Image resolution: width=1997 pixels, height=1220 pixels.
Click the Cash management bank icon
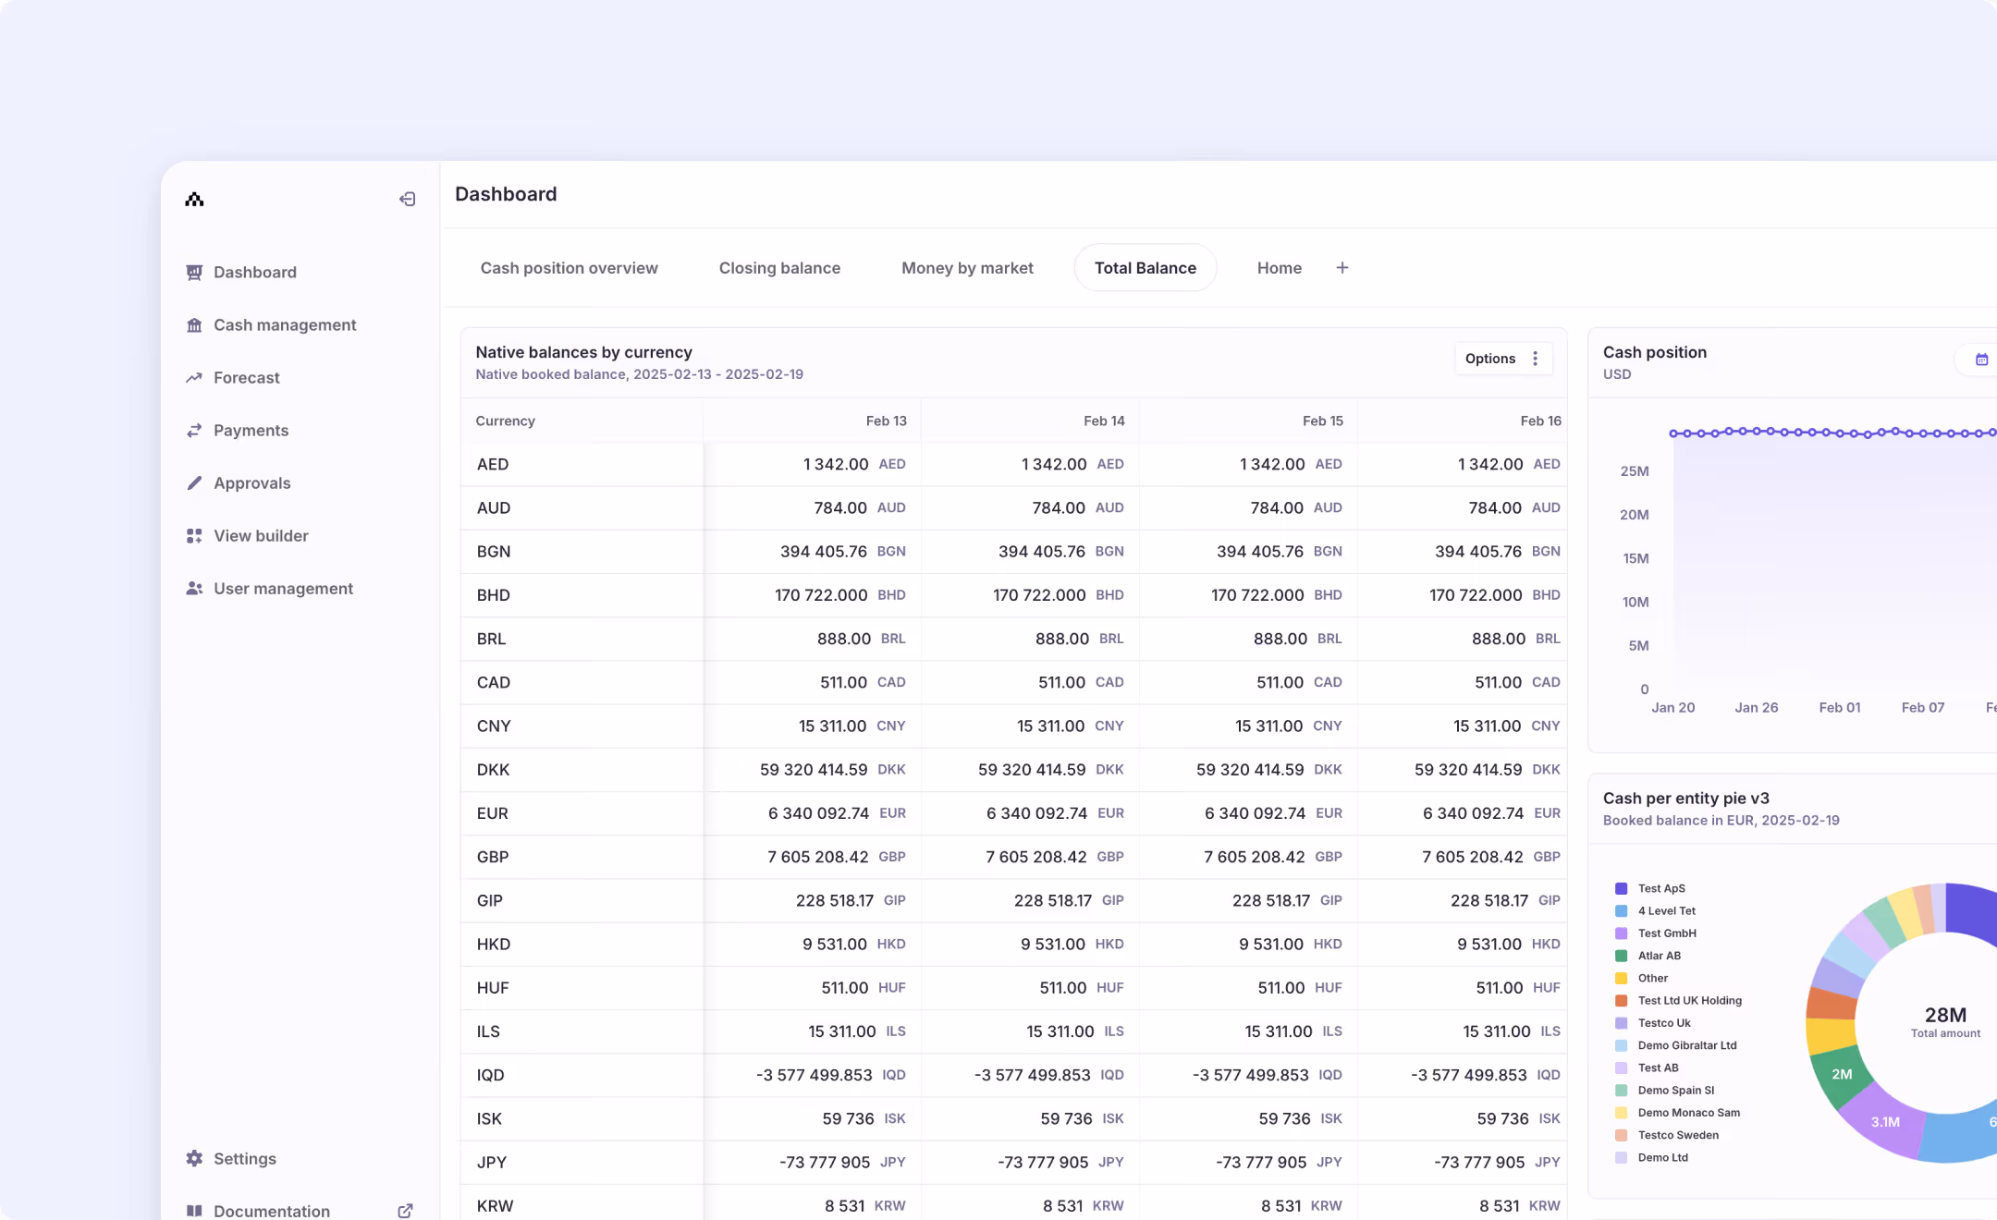[x=194, y=325]
